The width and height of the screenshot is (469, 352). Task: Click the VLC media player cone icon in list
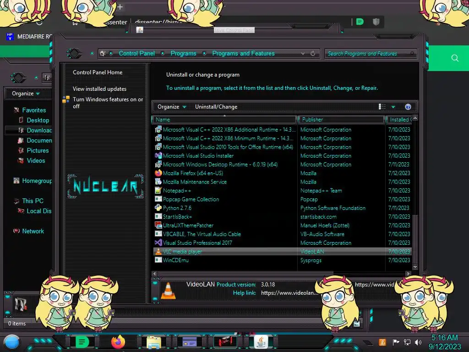coord(158,252)
